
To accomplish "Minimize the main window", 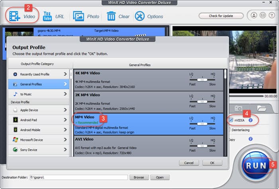I will (263, 2).
